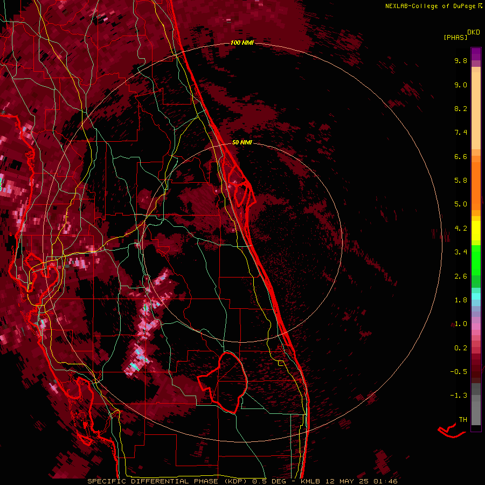Click the cyan color bar segment

click(x=476, y=296)
